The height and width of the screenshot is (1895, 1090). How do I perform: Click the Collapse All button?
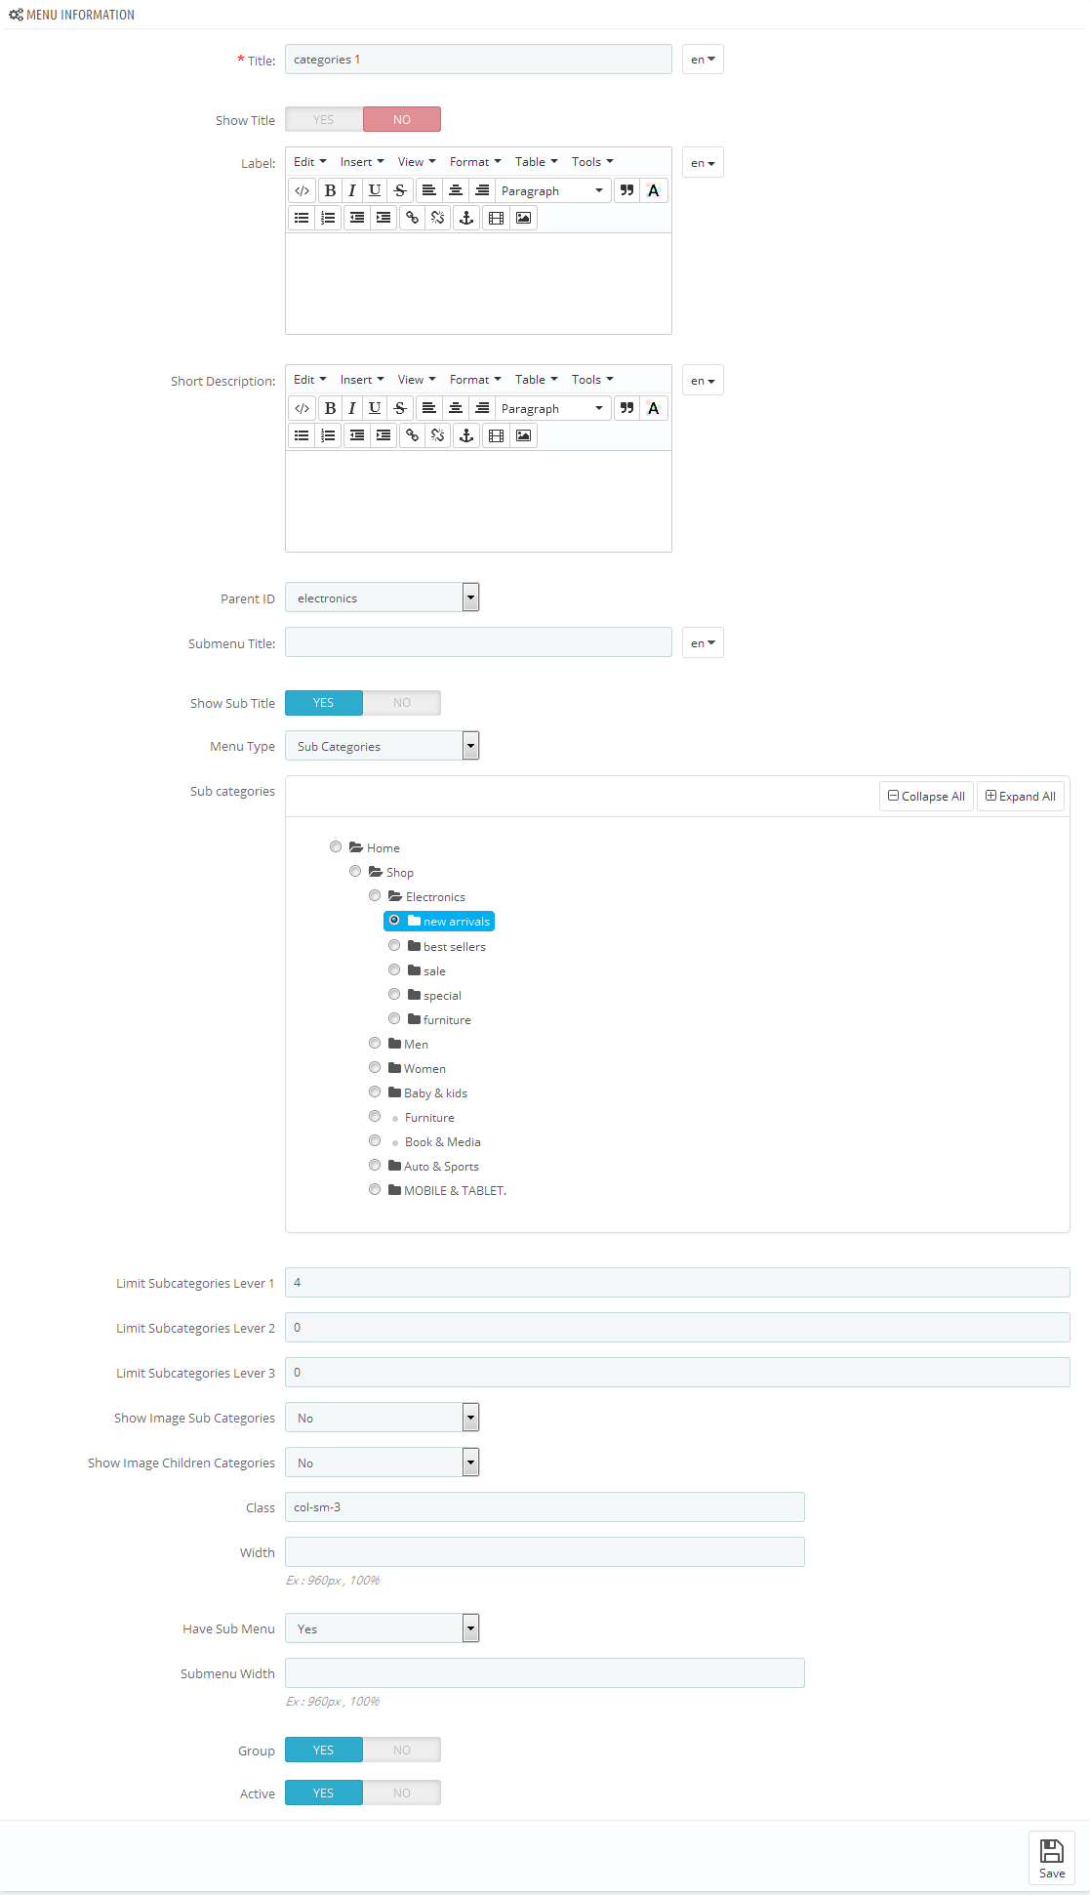click(926, 797)
